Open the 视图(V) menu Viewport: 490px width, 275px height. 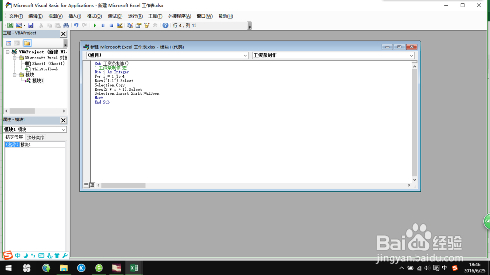55,16
